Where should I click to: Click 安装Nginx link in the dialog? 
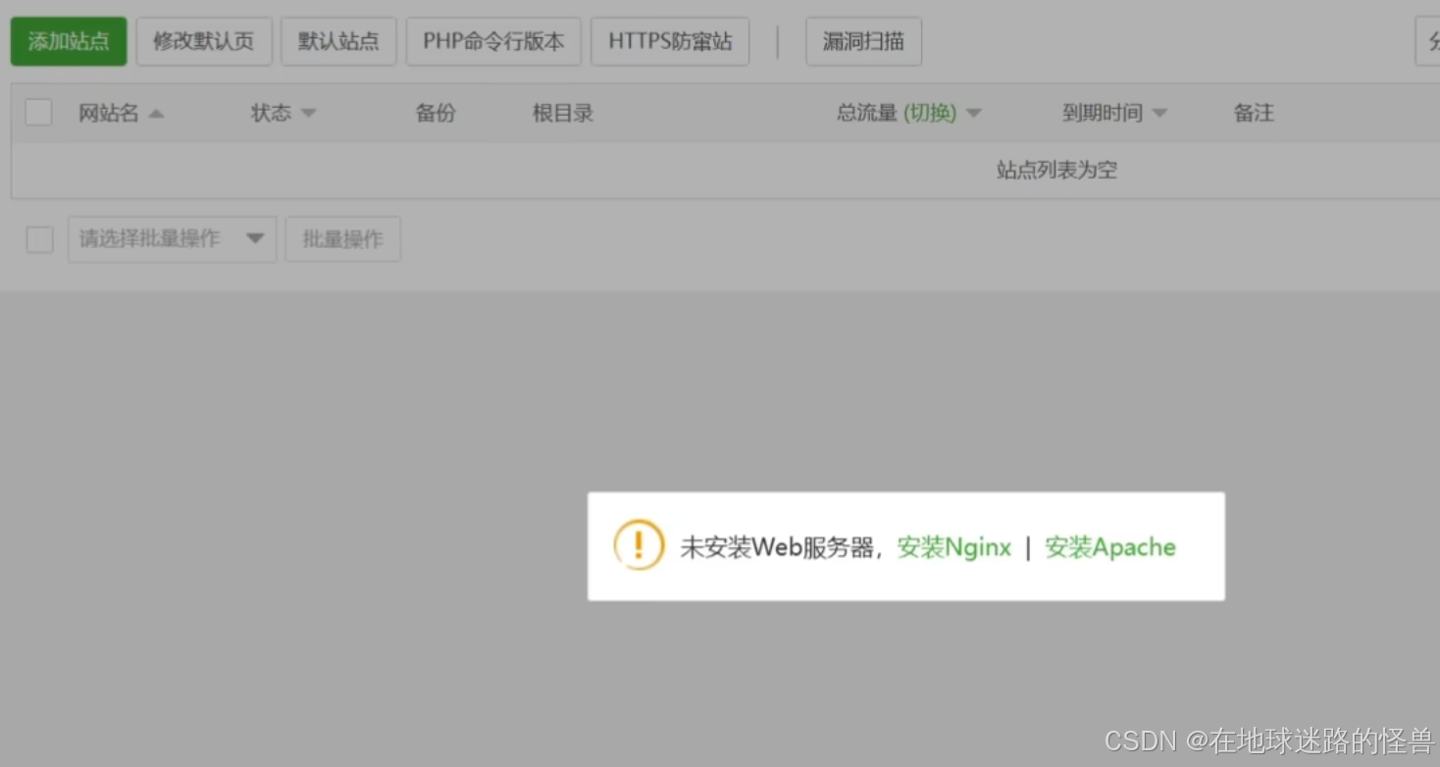(x=954, y=547)
